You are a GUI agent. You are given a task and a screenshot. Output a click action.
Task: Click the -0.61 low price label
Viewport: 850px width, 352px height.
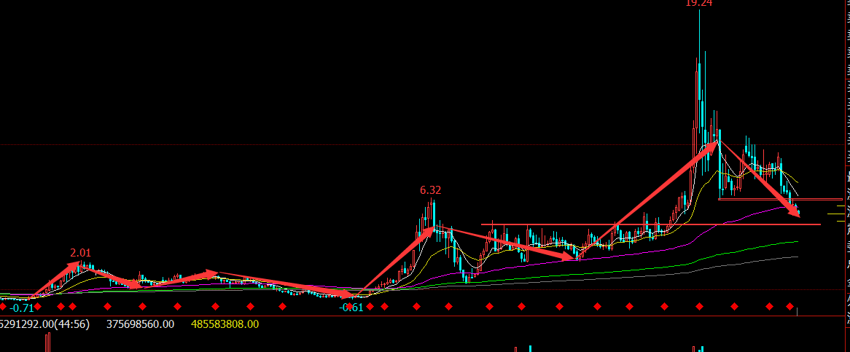coord(351,308)
